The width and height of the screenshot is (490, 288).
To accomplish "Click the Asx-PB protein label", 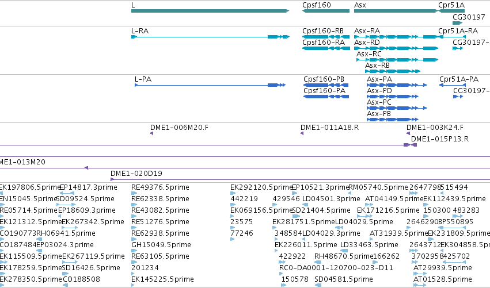I will point(379,114).
